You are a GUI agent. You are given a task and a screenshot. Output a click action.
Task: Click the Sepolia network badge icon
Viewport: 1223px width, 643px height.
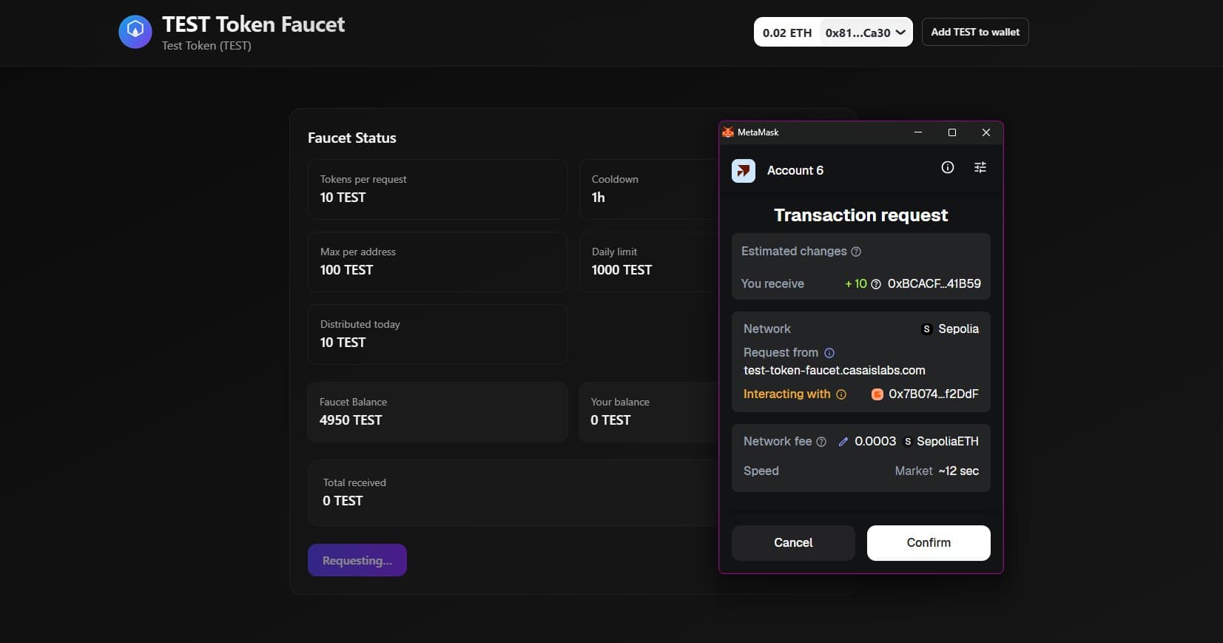pos(926,329)
